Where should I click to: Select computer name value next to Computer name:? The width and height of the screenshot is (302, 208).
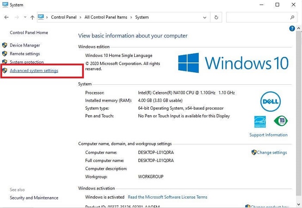[x=156, y=152]
